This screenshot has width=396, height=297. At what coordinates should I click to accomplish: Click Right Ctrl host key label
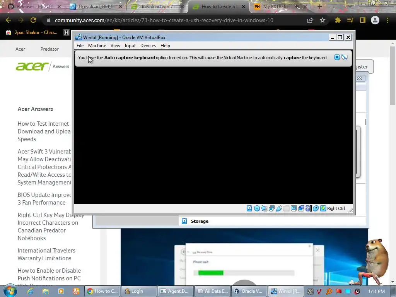click(336, 208)
